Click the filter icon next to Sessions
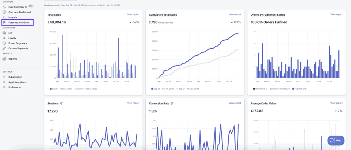This screenshot has width=351, height=150. [61, 103]
